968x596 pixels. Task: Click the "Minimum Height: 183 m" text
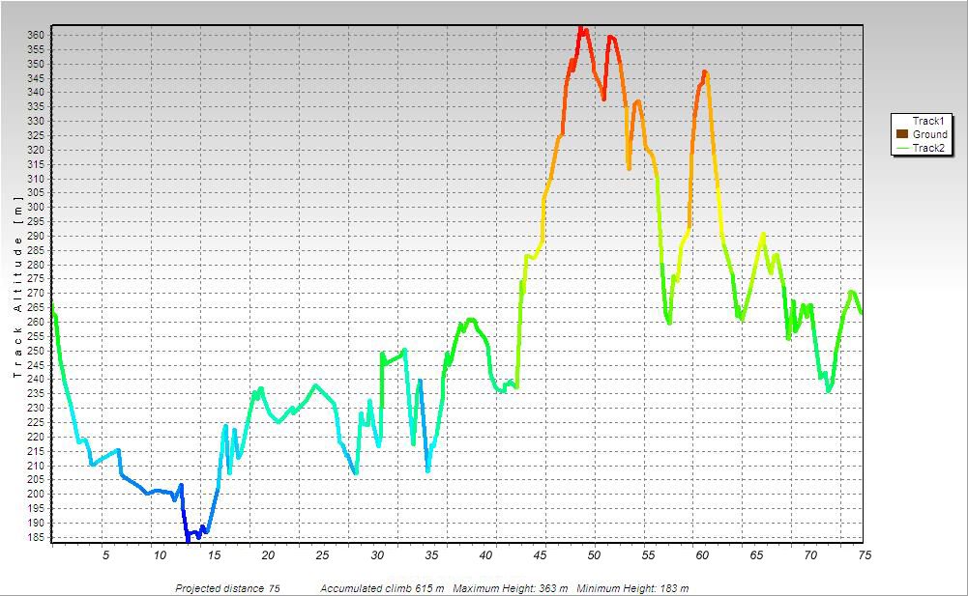(x=633, y=588)
